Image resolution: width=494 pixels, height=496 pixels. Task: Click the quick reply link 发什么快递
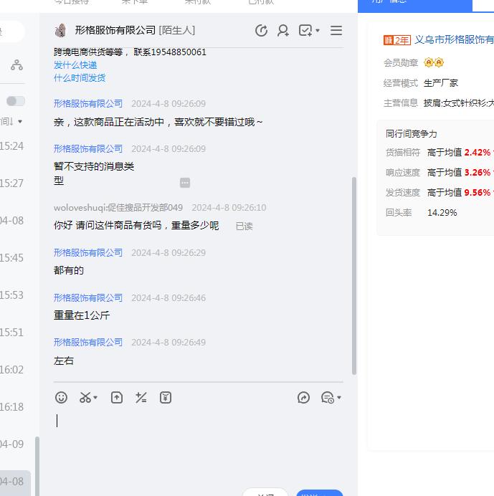[75, 65]
